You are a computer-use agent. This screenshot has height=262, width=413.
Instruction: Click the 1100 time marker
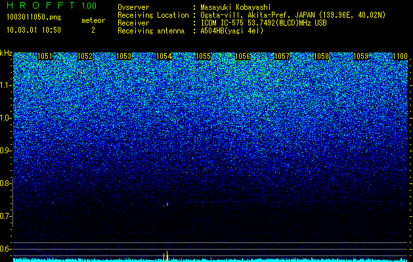click(400, 56)
